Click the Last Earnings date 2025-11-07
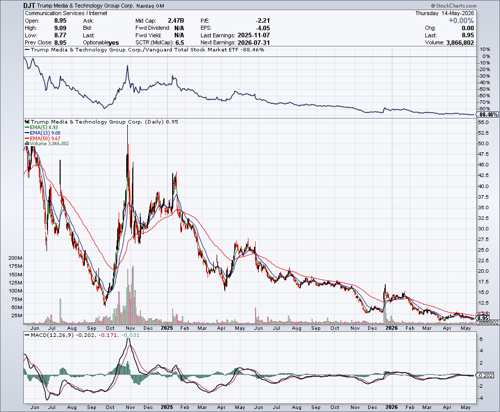 pos(254,35)
